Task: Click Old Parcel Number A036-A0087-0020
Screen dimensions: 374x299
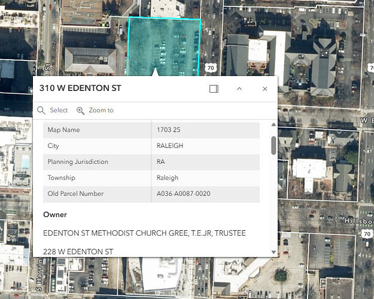Action: pyautogui.click(x=184, y=194)
